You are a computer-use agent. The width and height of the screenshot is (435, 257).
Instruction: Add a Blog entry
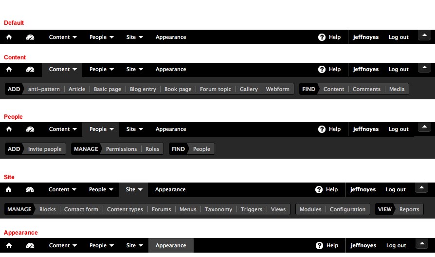pos(143,89)
